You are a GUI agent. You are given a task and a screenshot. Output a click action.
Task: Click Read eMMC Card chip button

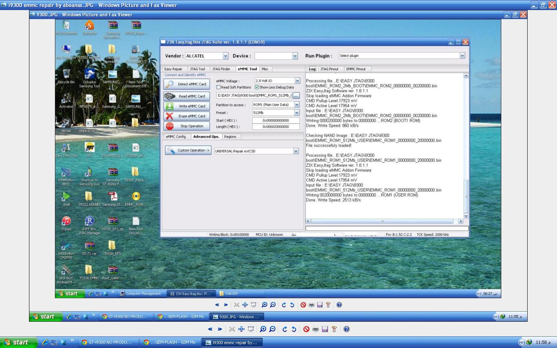(187, 96)
